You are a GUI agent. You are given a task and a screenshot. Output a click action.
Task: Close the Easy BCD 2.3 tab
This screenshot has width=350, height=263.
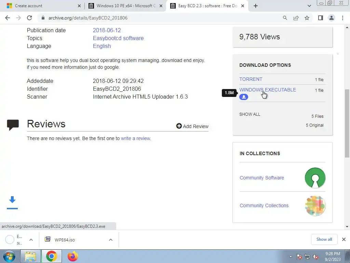tap(243, 6)
